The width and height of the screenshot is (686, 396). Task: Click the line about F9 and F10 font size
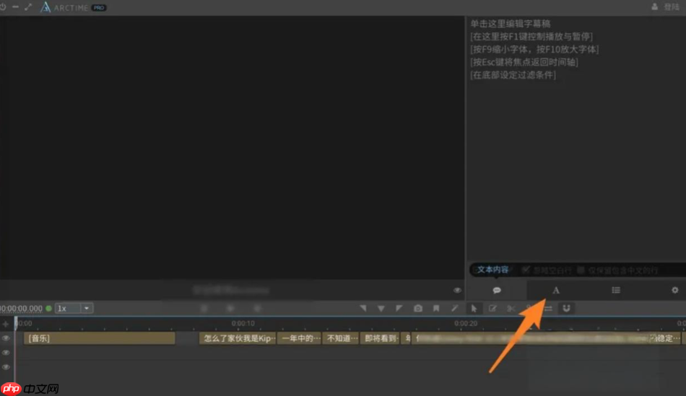click(534, 49)
